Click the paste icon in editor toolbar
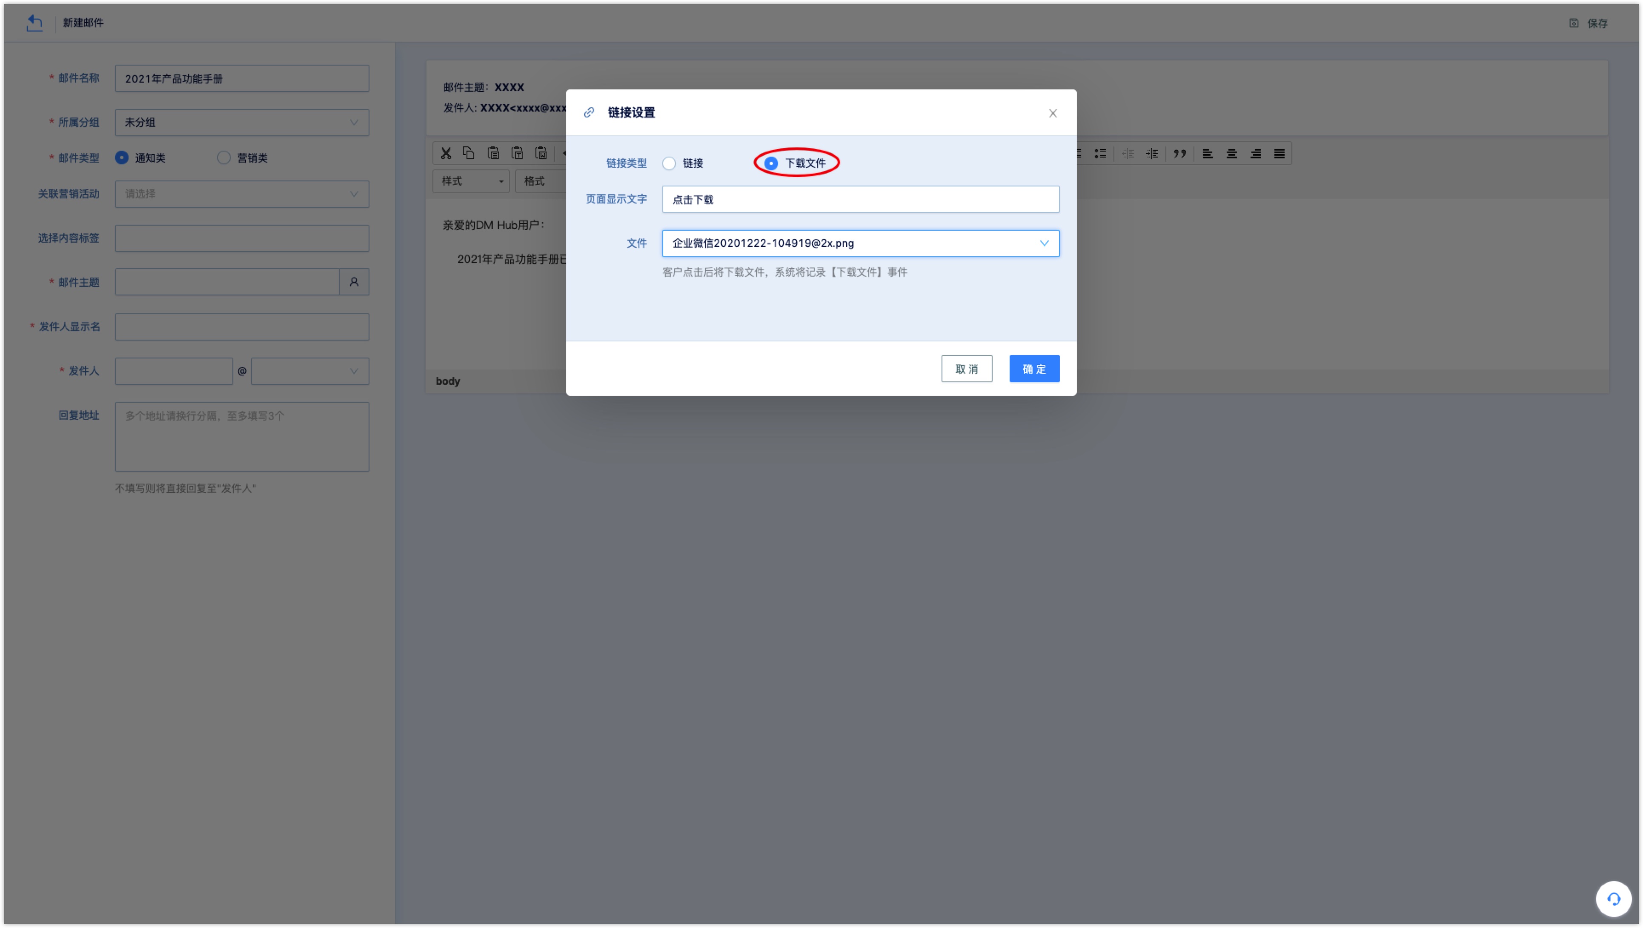1643x928 pixels. point(493,153)
